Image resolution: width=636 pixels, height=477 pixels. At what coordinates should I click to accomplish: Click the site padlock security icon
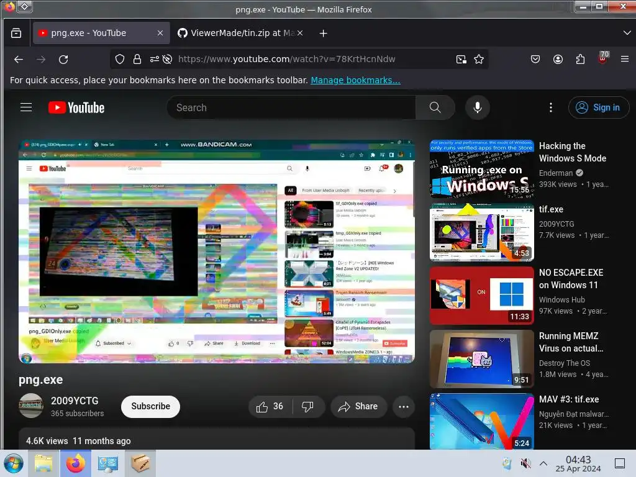coord(137,59)
